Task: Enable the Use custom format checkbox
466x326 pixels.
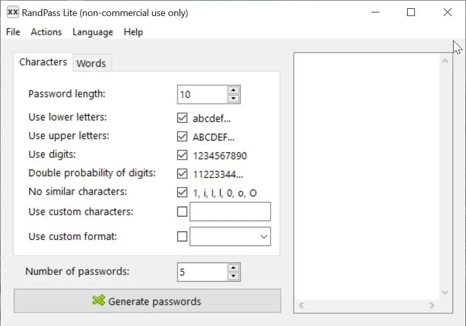Action: [x=182, y=237]
